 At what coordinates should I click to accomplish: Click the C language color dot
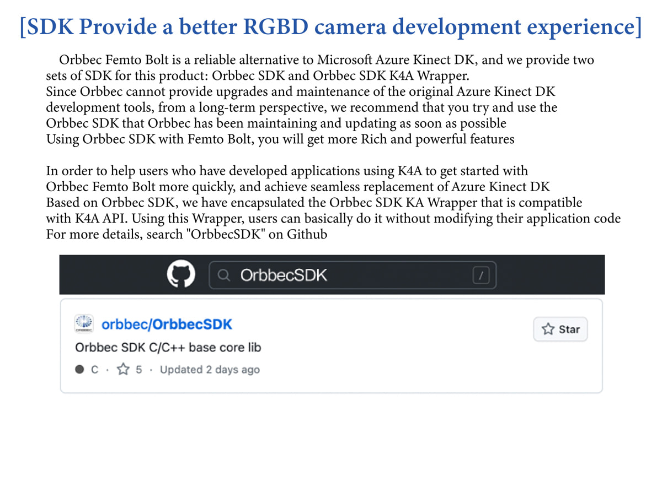pyautogui.click(x=79, y=370)
